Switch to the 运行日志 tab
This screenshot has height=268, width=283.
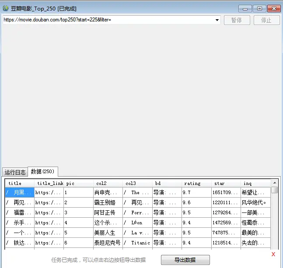click(15, 172)
